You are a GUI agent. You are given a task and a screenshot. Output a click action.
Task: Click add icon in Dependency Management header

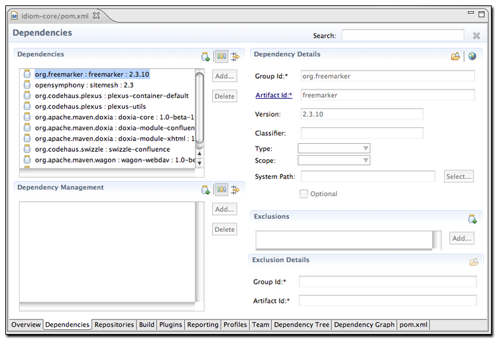[205, 190]
